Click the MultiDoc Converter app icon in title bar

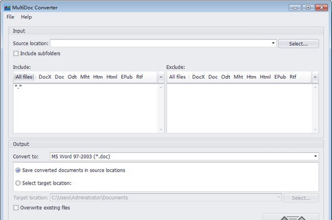point(7,8)
